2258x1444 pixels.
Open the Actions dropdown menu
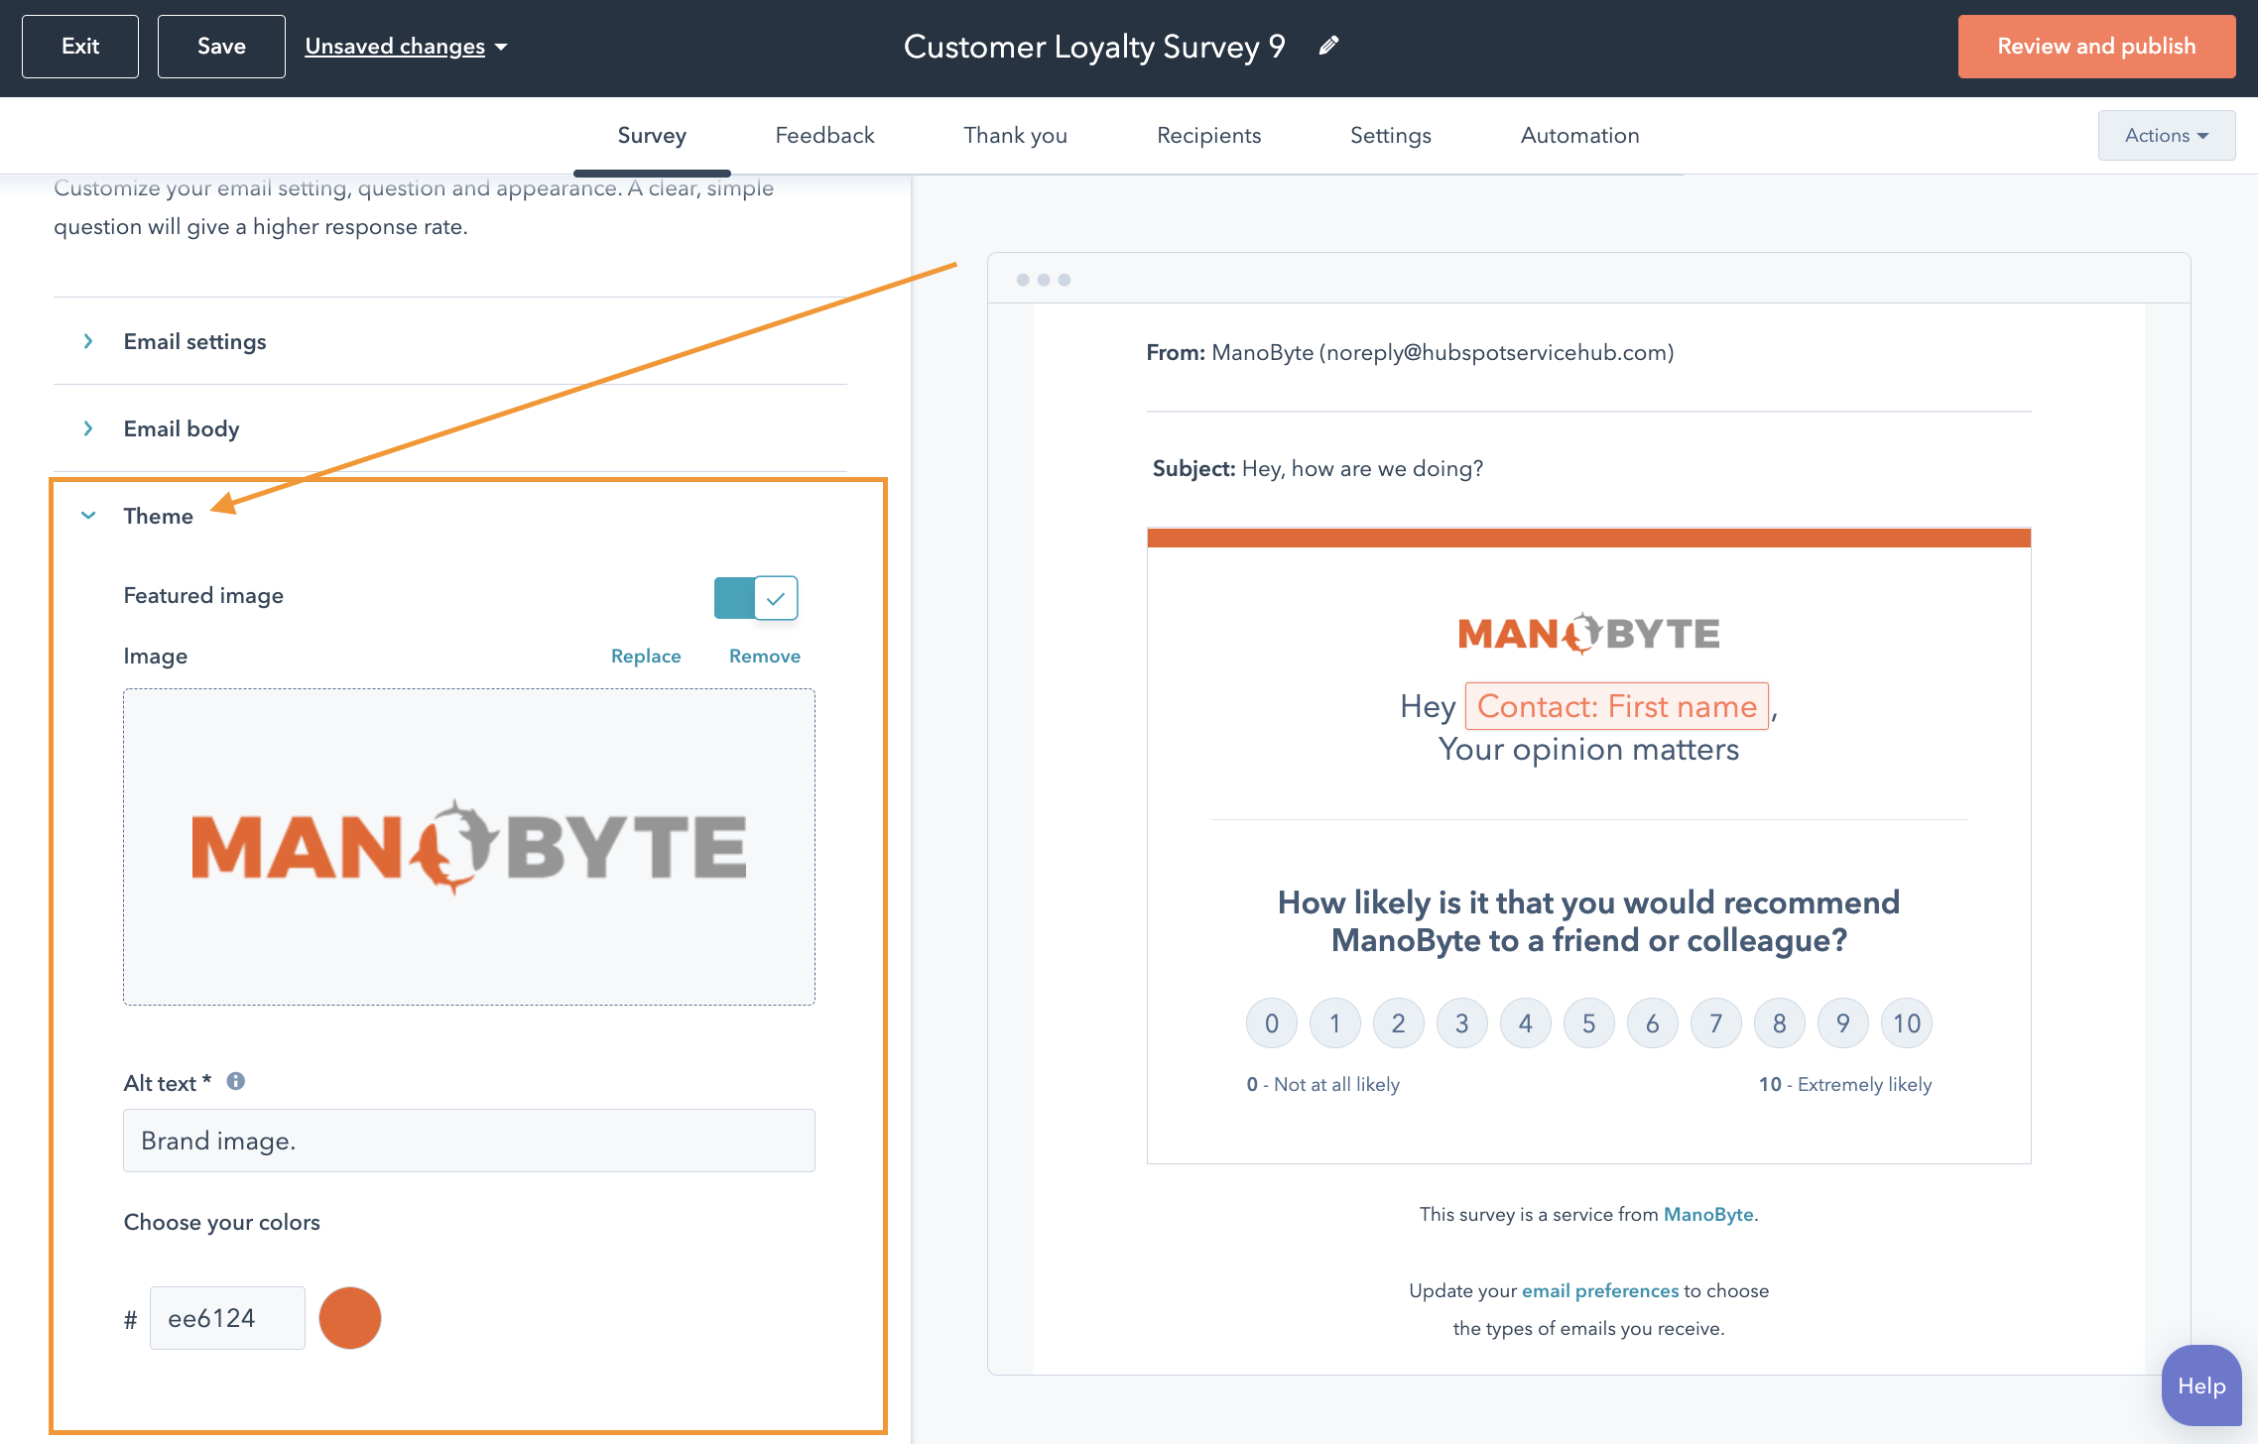2167,135
